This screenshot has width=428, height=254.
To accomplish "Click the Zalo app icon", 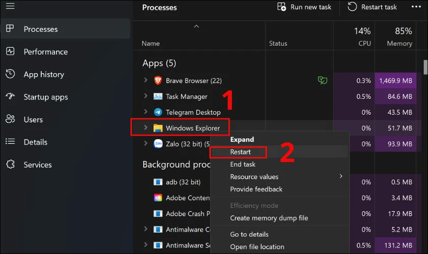I will 158,143.
